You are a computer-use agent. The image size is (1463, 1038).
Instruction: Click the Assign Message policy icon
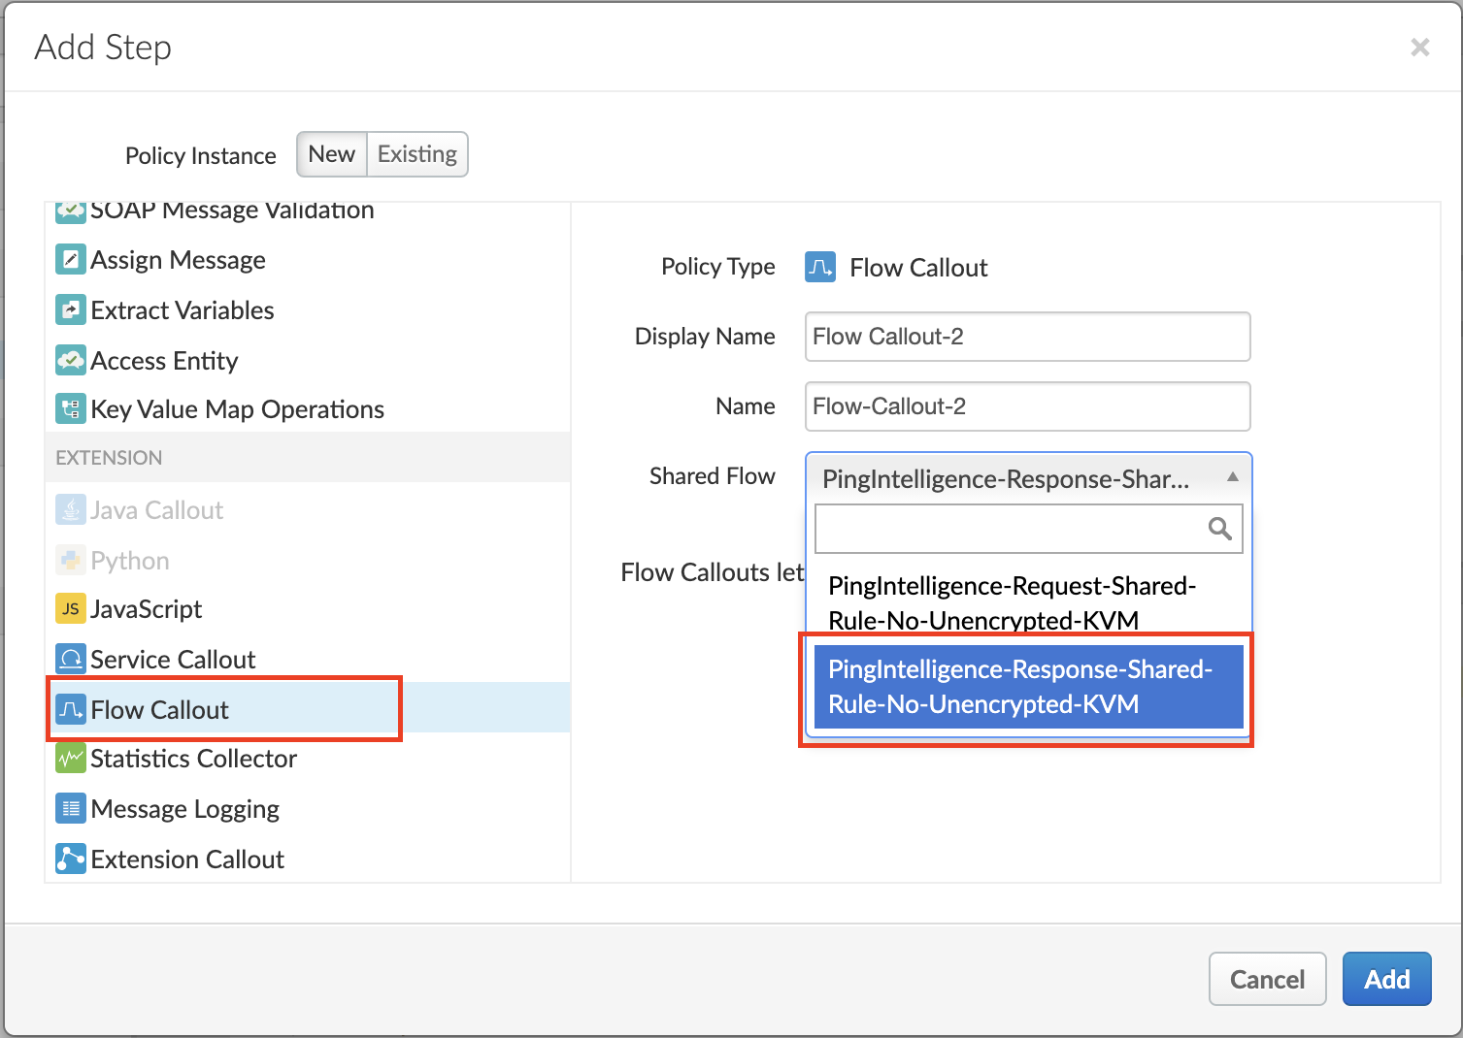(x=70, y=260)
